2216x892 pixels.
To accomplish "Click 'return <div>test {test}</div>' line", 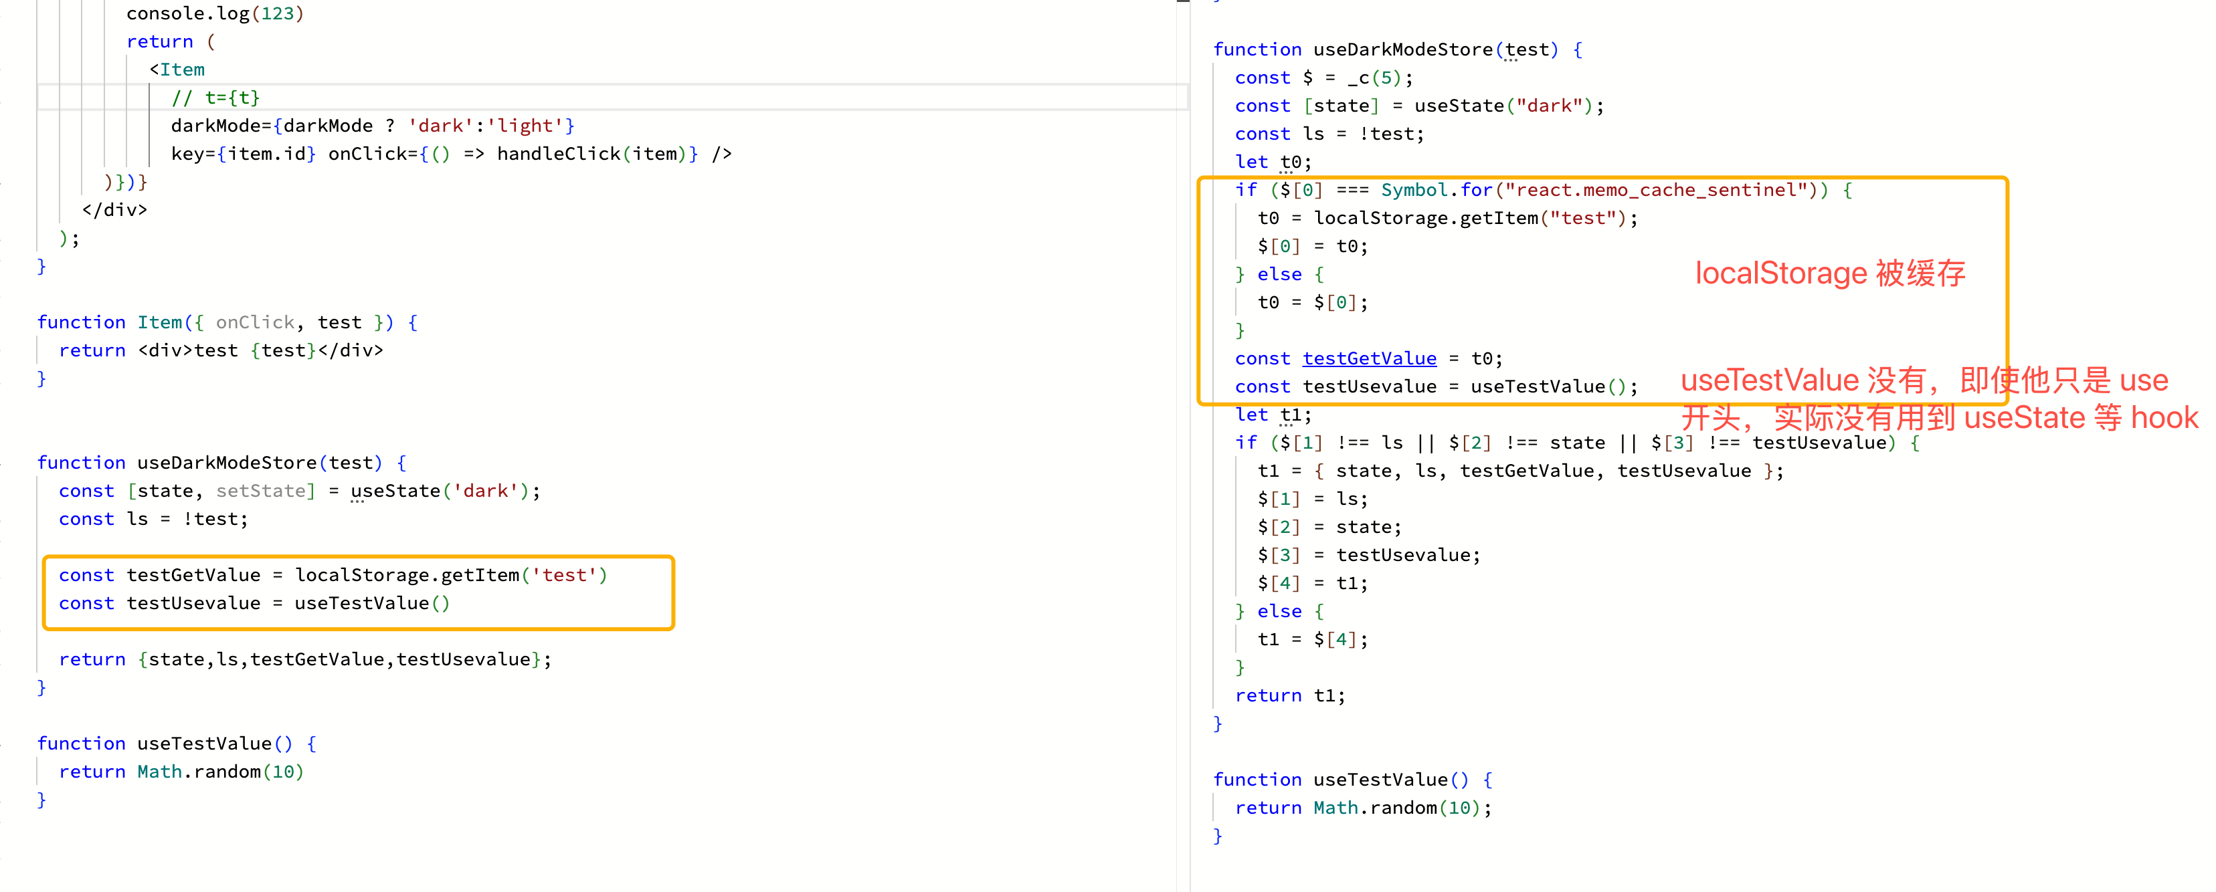I will tap(221, 350).
